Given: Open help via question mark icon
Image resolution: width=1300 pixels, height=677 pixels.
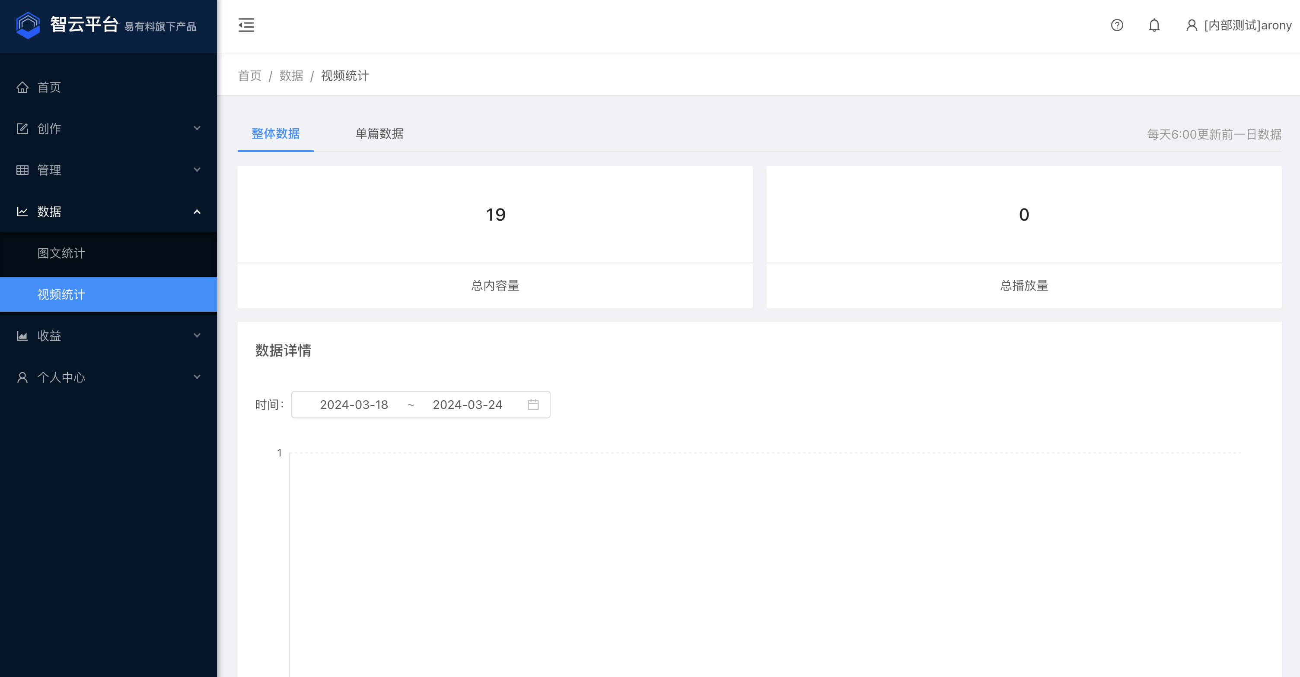Looking at the screenshot, I should pos(1117,25).
